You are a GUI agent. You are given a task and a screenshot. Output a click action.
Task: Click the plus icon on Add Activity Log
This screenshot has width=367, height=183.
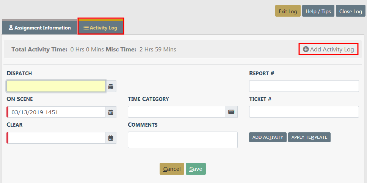(x=306, y=50)
